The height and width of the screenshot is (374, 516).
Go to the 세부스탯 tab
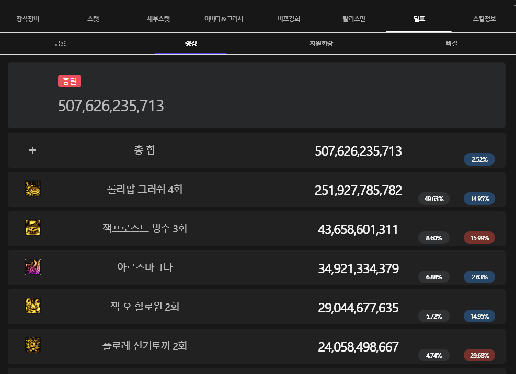coord(158,19)
